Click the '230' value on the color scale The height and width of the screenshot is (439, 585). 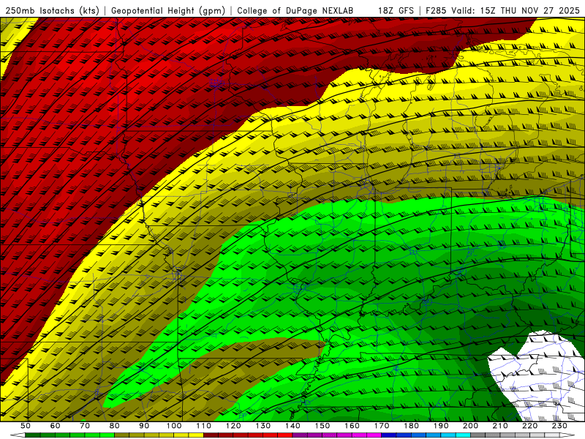tap(559, 426)
